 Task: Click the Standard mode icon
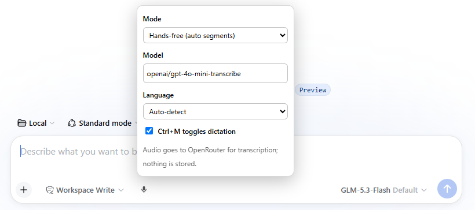point(72,123)
